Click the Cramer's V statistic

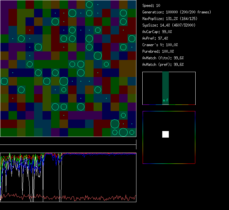click(x=160, y=45)
